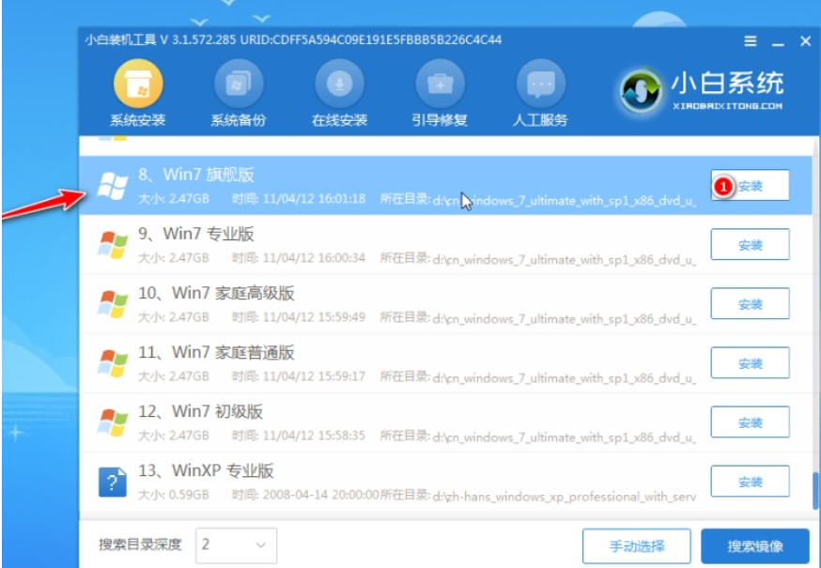Image resolution: width=821 pixels, height=568 pixels.
Task: Click the 大小: 0.59GB text
Action: (x=173, y=495)
